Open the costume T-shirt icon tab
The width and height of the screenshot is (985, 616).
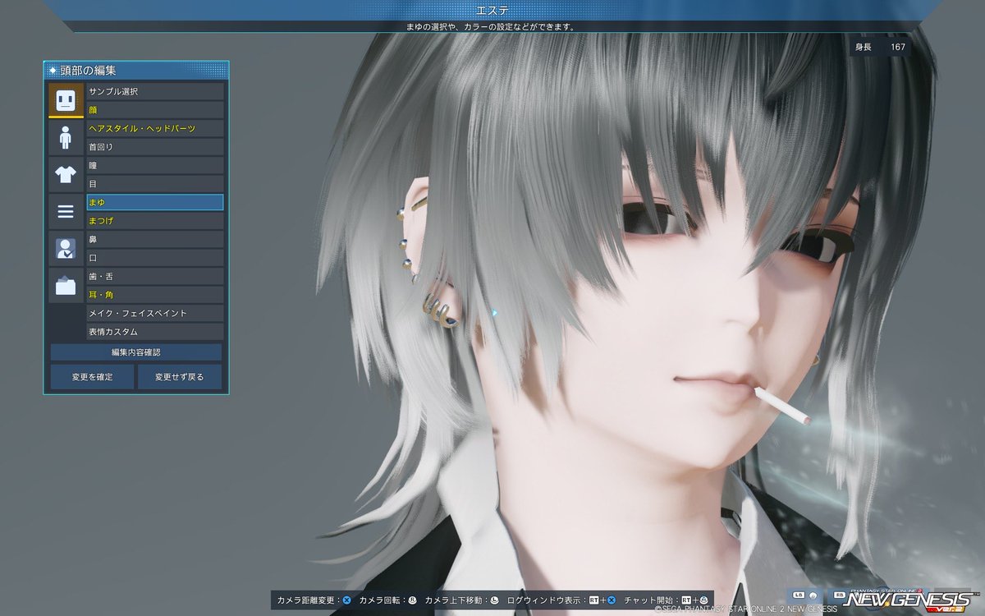[x=66, y=174]
